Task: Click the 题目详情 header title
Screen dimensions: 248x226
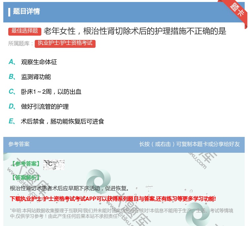Action: (26, 11)
